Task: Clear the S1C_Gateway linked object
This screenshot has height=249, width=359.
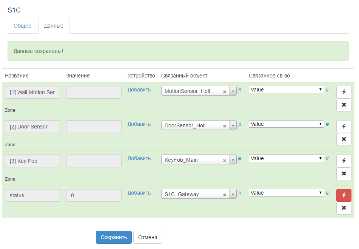Action: (x=225, y=195)
